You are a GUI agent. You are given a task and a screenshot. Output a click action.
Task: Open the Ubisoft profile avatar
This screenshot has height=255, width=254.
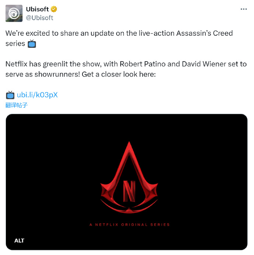coord(14,13)
